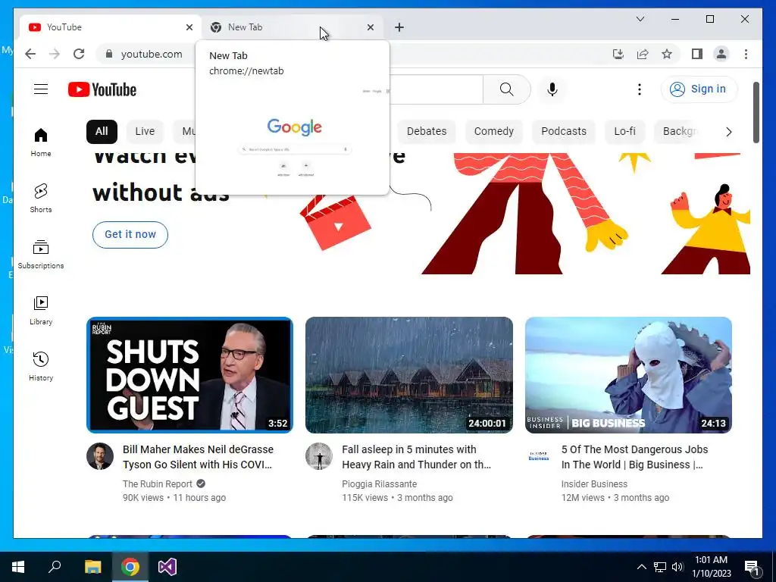The image size is (776, 582).
Task: Open Windows taskbar search
Action: [55, 567]
